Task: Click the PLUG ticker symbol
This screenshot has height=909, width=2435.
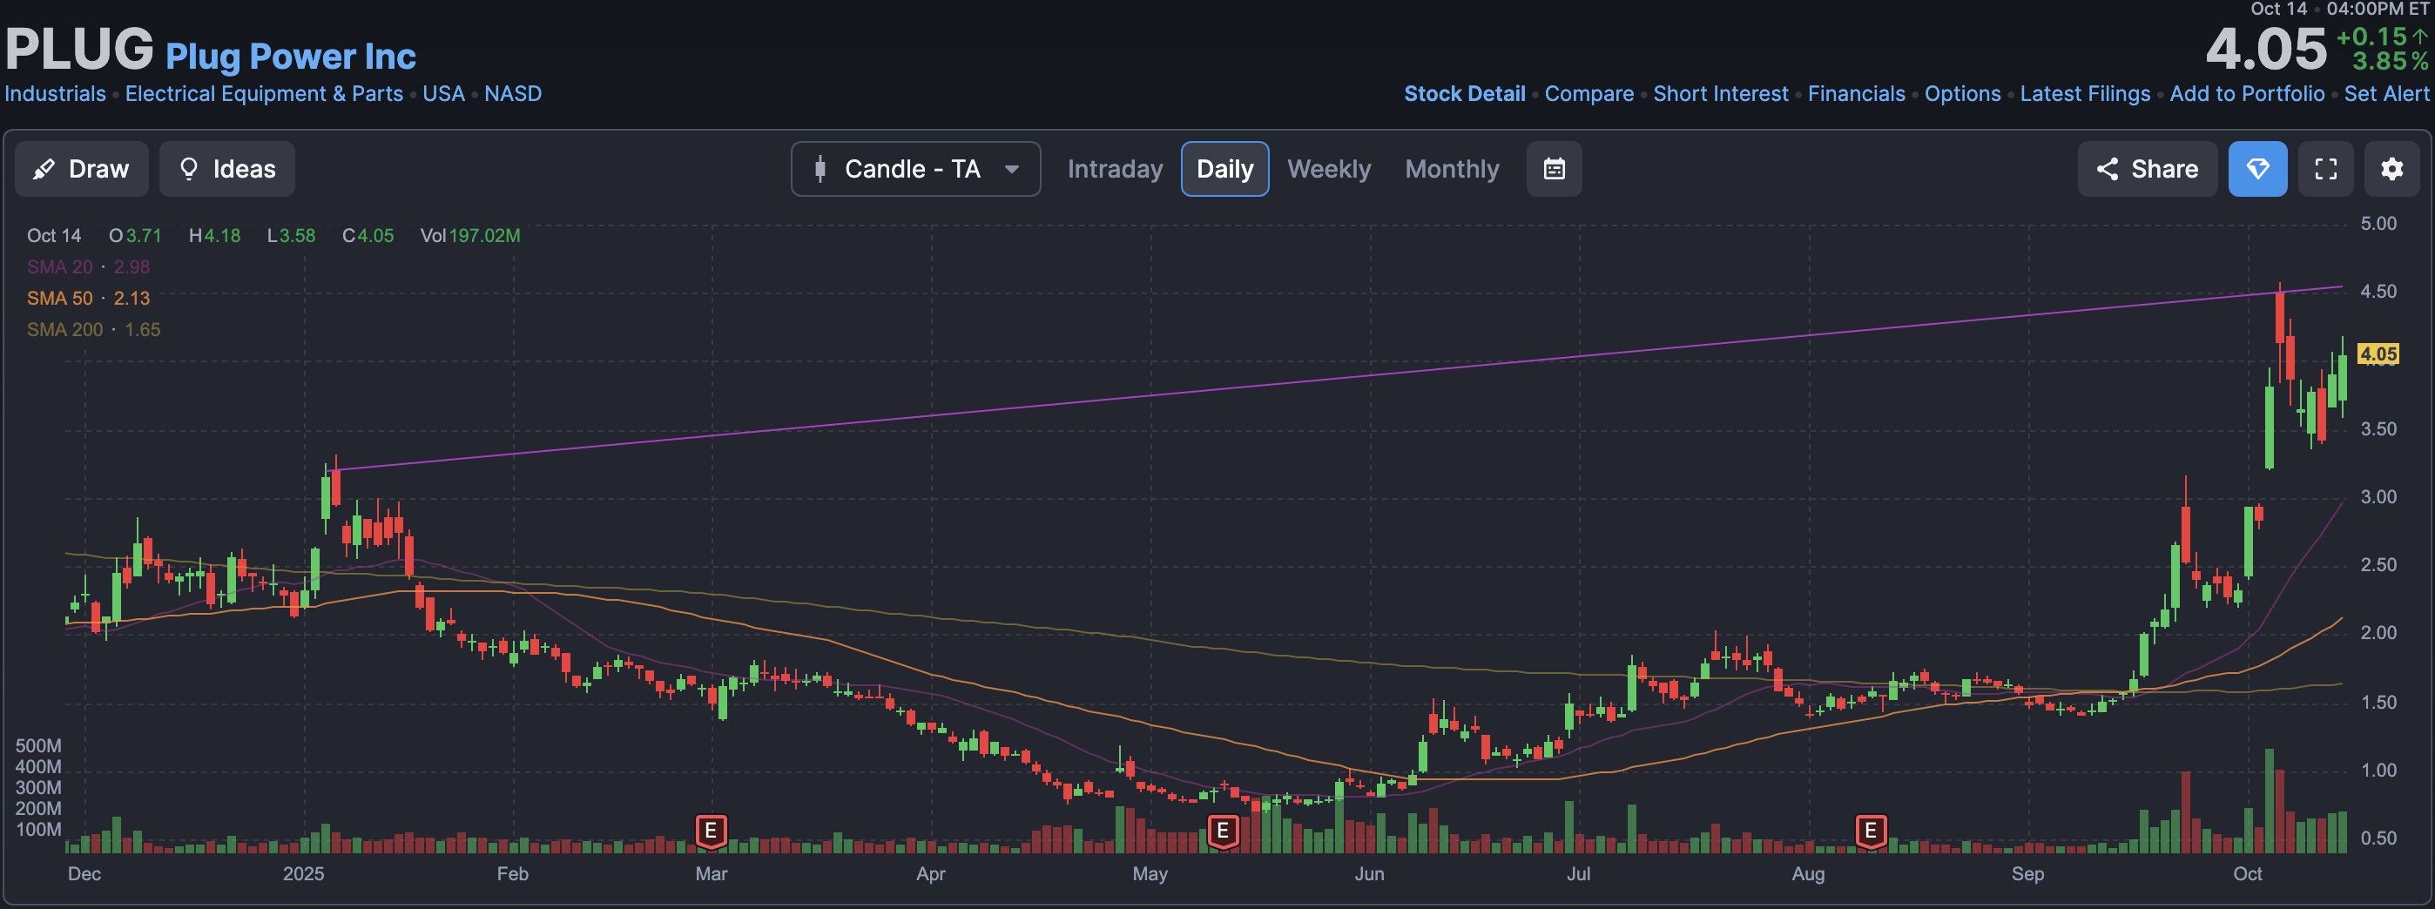Action: tap(79, 49)
